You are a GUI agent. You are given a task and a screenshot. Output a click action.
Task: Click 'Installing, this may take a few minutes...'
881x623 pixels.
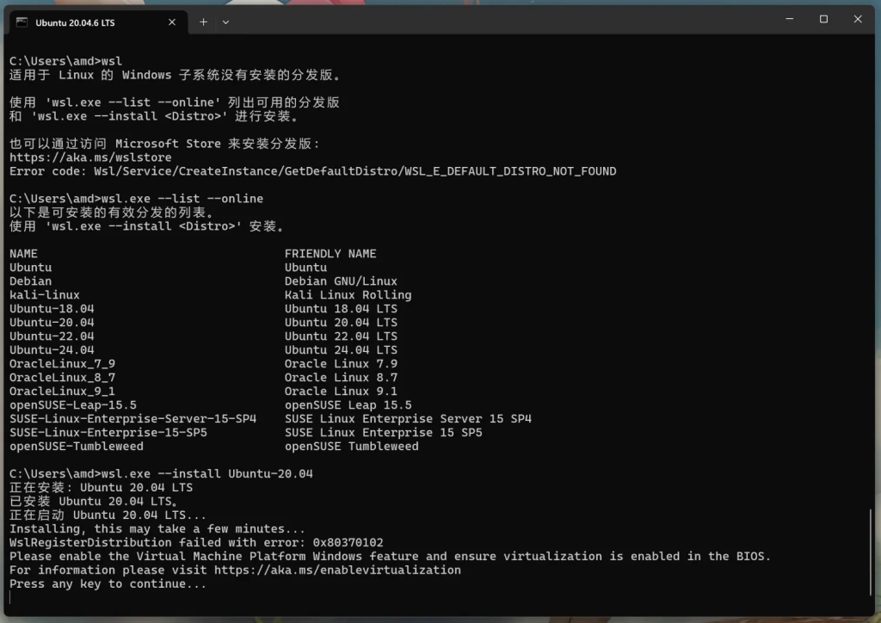point(157,529)
